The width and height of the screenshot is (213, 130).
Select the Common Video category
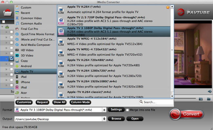click(x=36, y=18)
